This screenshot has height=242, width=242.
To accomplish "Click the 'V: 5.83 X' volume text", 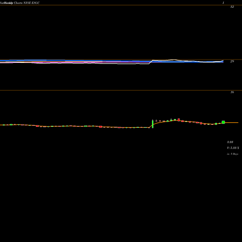I will click(x=233, y=148).
